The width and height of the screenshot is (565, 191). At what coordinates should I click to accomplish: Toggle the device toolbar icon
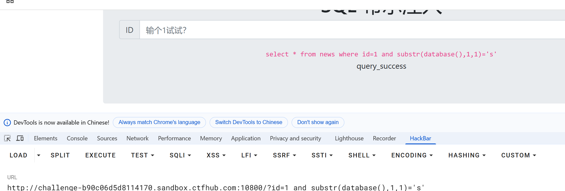20,138
